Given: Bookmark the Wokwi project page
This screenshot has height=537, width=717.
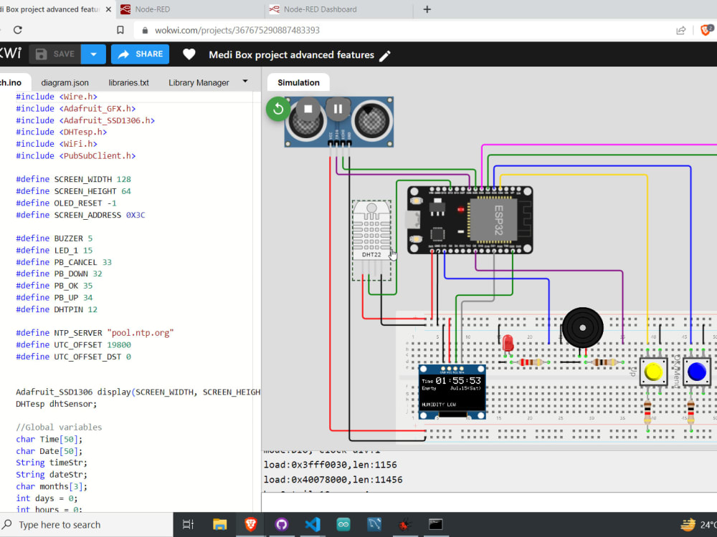Looking at the screenshot, I should tap(120, 30).
